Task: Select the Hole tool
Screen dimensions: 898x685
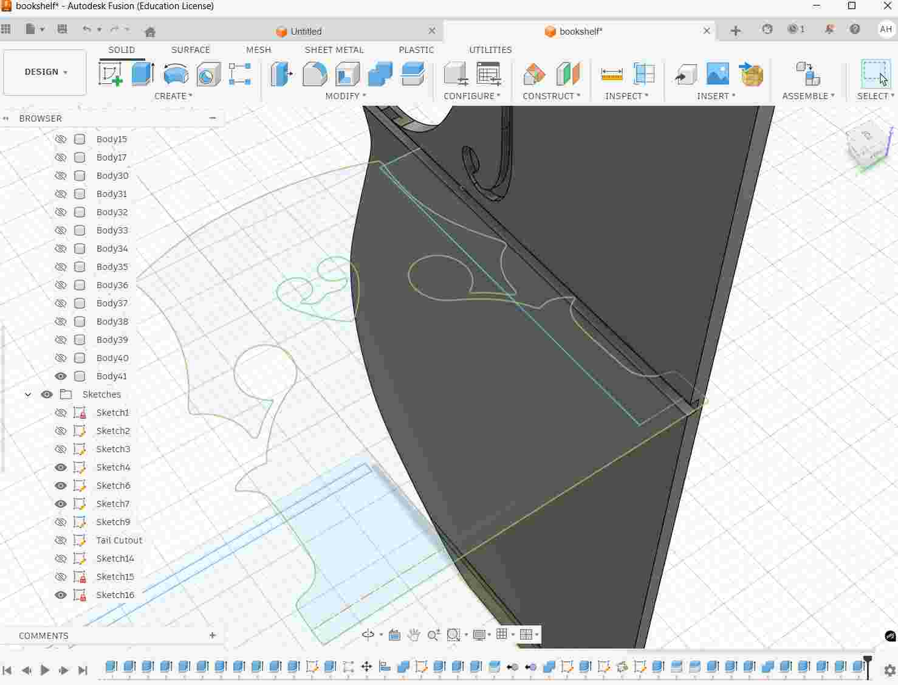Action: 208,74
